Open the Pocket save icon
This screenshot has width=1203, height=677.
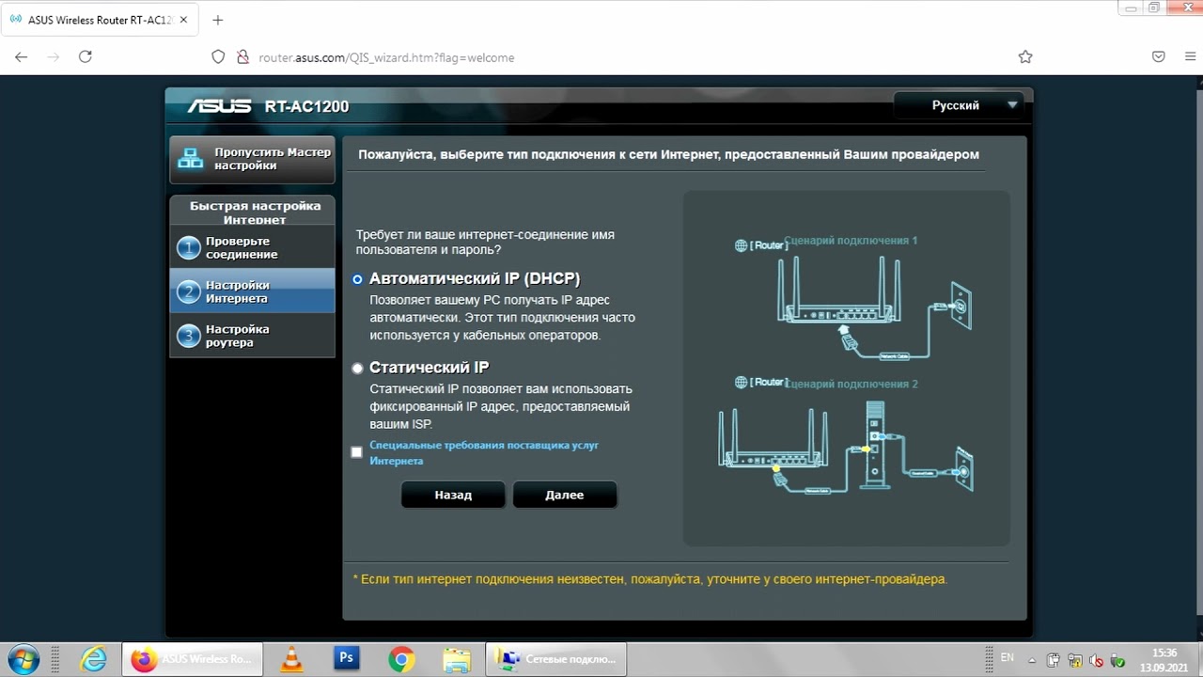point(1159,57)
